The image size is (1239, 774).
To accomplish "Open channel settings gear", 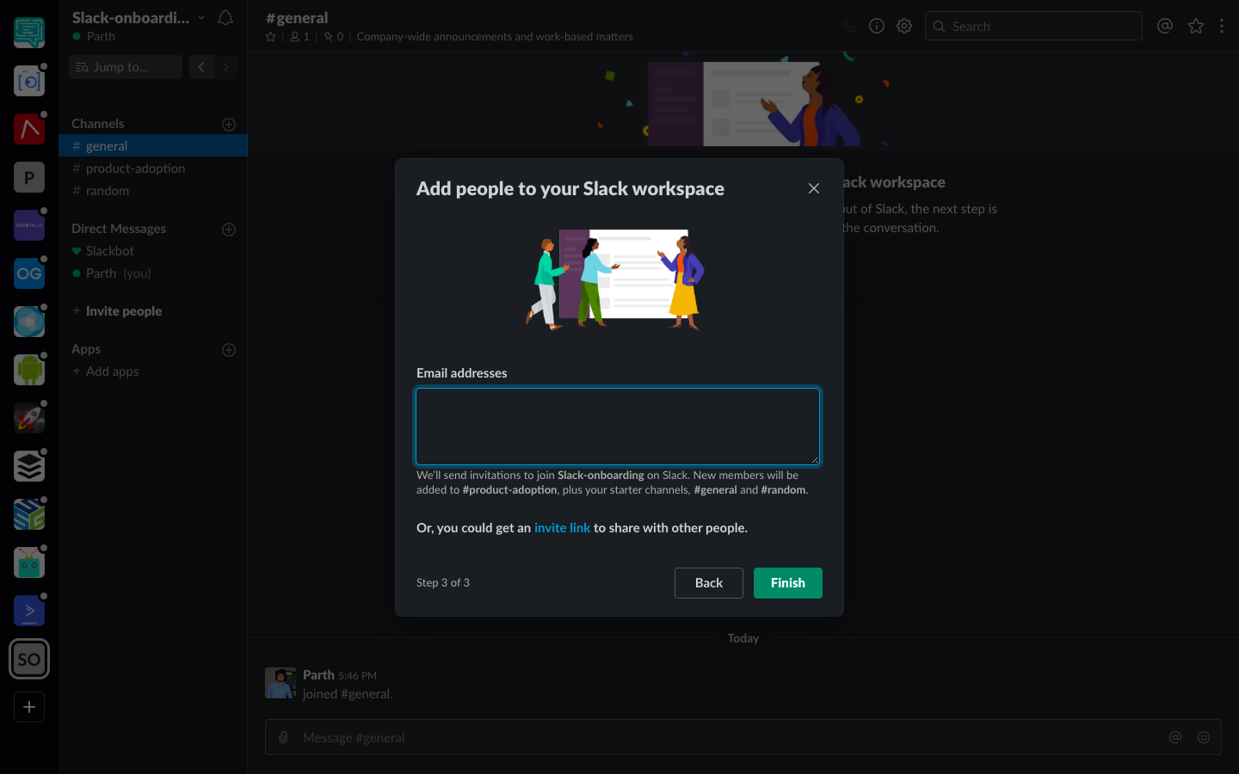I will click(x=904, y=26).
